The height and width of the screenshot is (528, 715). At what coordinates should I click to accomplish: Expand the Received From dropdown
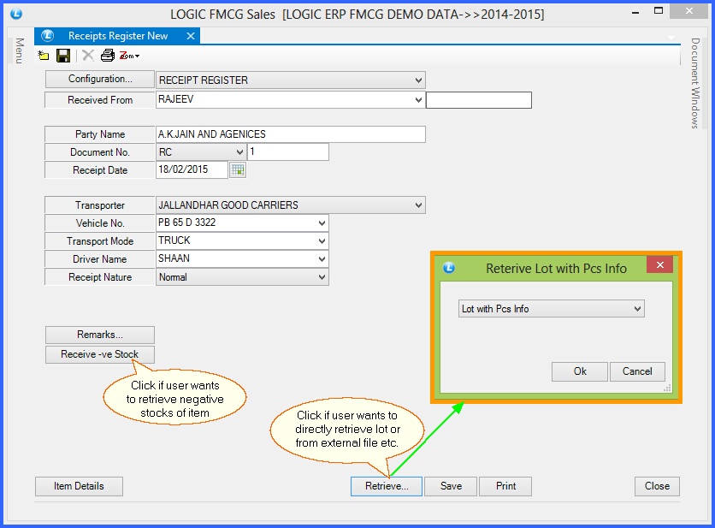tap(418, 100)
